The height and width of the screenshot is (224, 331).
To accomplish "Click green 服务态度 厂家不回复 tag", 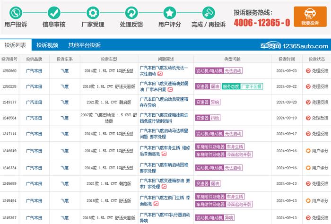I will tap(242, 86).
